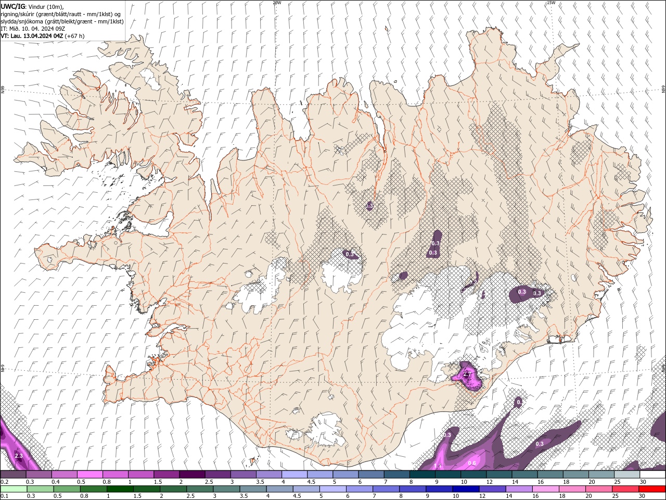
Task: Select the 1.5 swatch in the purple scale
Action: click(x=166, y=474)
